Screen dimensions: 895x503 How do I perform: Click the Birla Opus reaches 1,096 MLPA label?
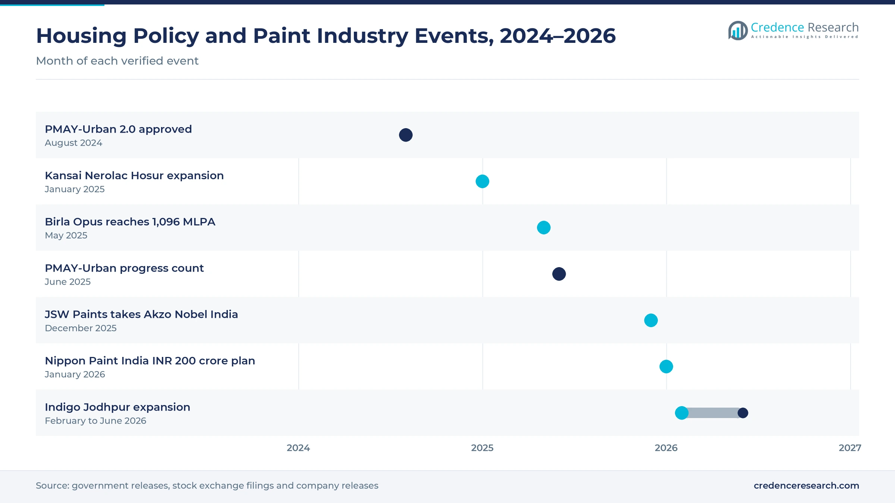[x=130, y=222]
